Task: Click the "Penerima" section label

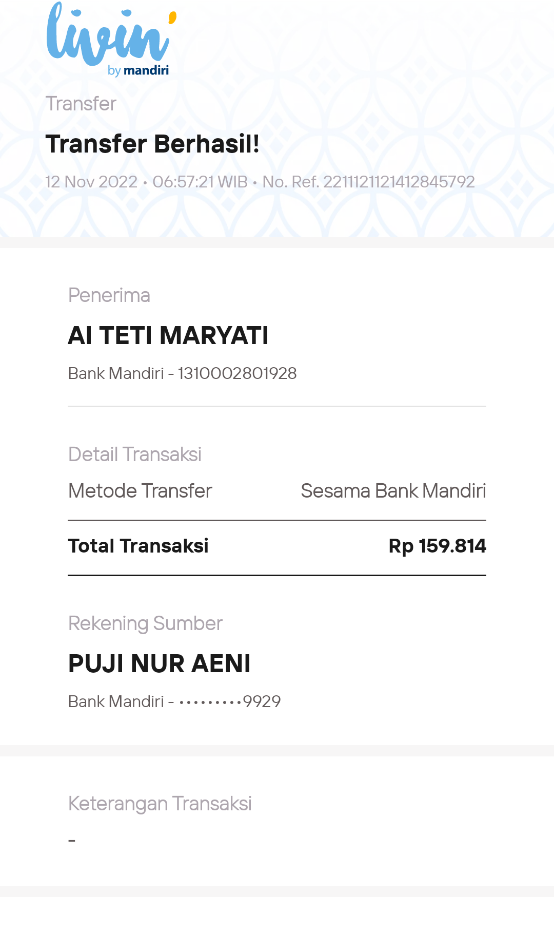Action: pos(109,295)
